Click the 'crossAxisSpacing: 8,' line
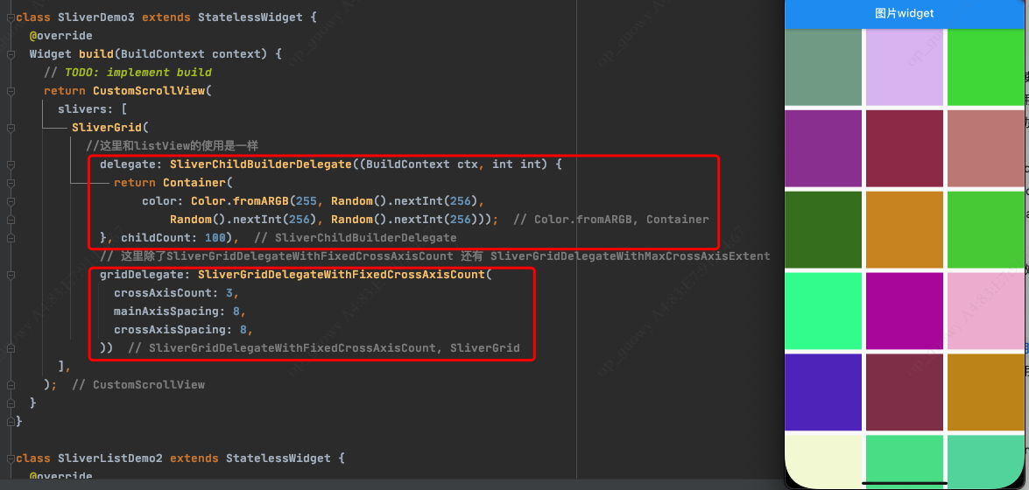Viewport: 1029px width, 490px height. click(184, 329)
